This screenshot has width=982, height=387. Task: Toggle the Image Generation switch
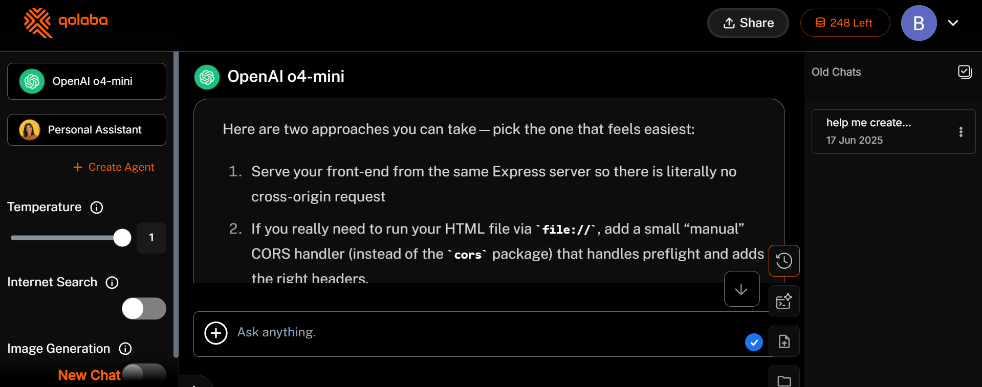tap(144, 372)
